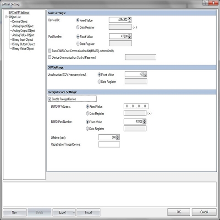The height and width of the screenshot is (220, 220).
Task: Select Binary Value Object tree item
Action: click(x=23, y=49)
